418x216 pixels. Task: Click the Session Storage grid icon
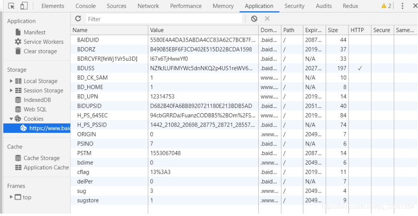pos(18,90)
